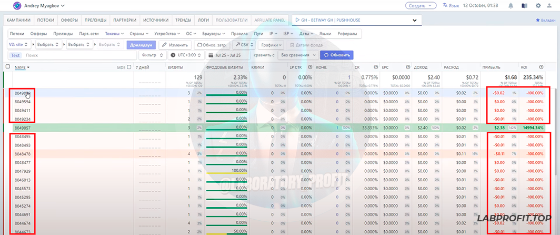Expand the V2: site grouping selector
Screen dimensions: 560x235
pyautogui.click(x=19, y=45)
